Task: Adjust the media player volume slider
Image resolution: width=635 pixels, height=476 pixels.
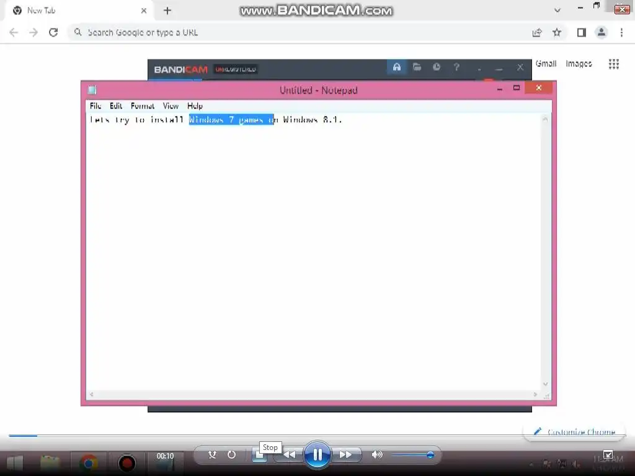Action: pyautogui.click(x=412, y=455)
